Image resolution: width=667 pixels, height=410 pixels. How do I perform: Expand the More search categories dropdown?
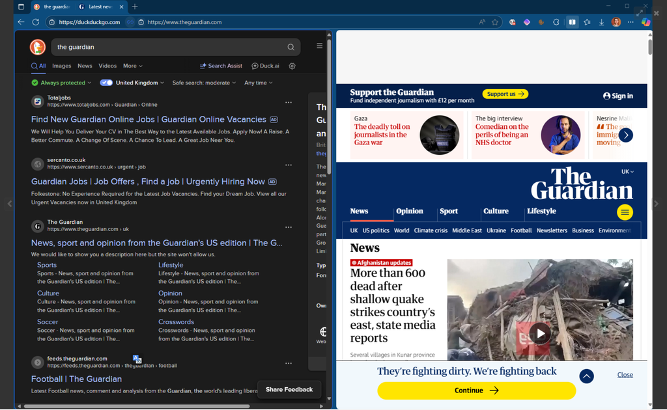(x=132, y=66)
